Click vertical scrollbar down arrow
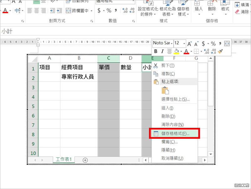The height and width of the screenshot is (189, 251). tap(211, 154)
